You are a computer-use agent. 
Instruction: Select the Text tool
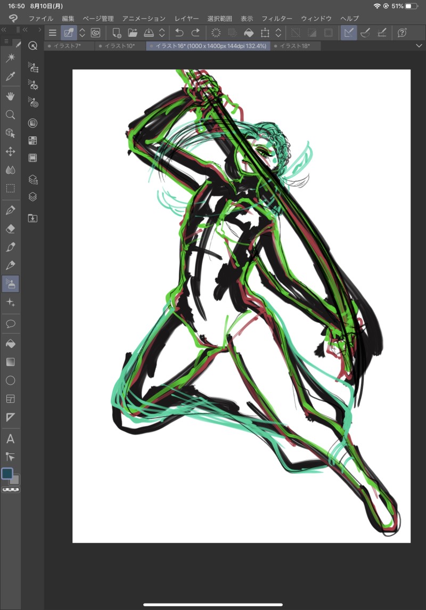point(11,439)
